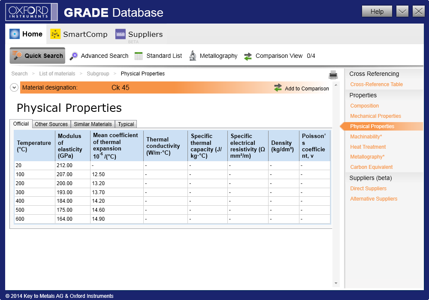Click the 207.00 modulus value
The width and height of the screenshot is (429, 300).
point(65,174)
